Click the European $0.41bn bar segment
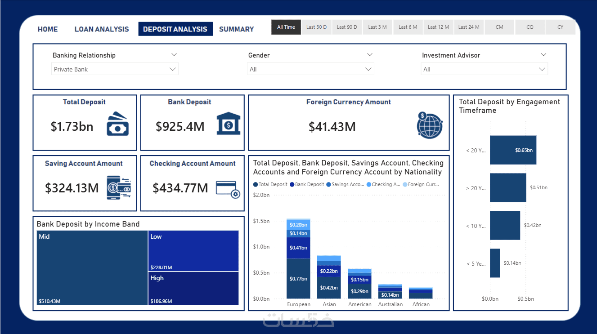The height and width of the screenshot is (334, 597). 298,248
